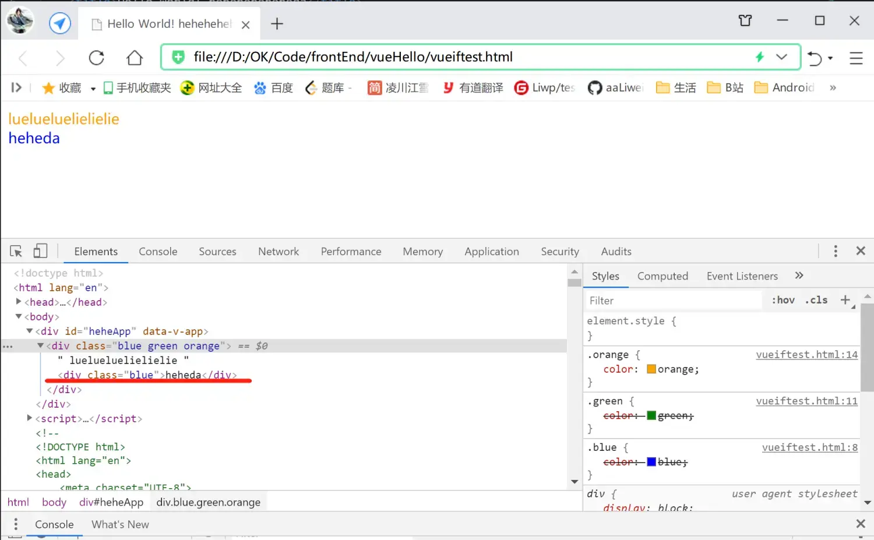
Task: Open the 凌川江雪 bookmark
Action: tap(398, 88)
